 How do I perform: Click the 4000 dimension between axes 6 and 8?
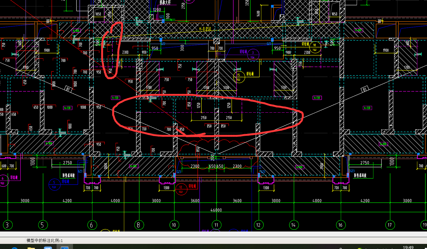115,201
